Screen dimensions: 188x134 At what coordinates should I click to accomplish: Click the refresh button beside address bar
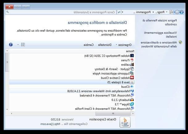[119, 12]
